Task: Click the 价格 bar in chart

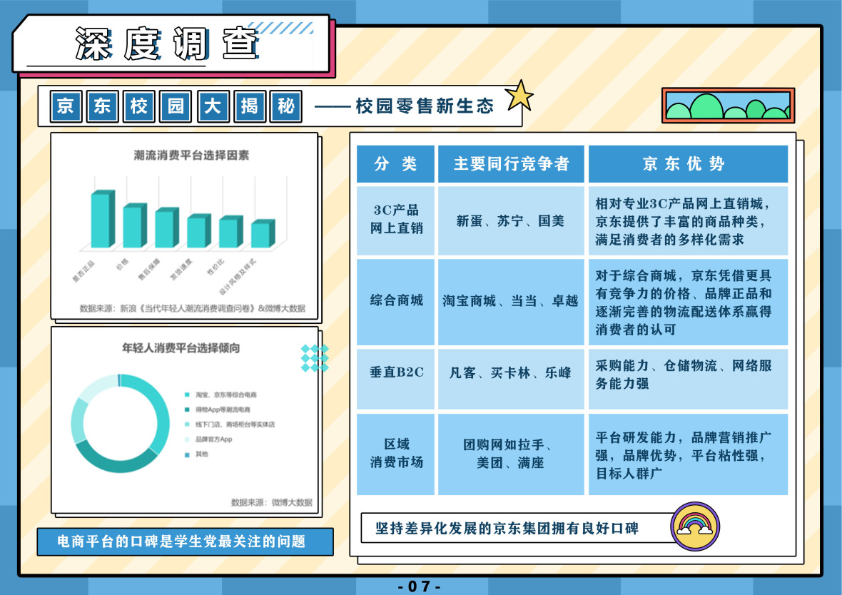Action: [135, 225]
